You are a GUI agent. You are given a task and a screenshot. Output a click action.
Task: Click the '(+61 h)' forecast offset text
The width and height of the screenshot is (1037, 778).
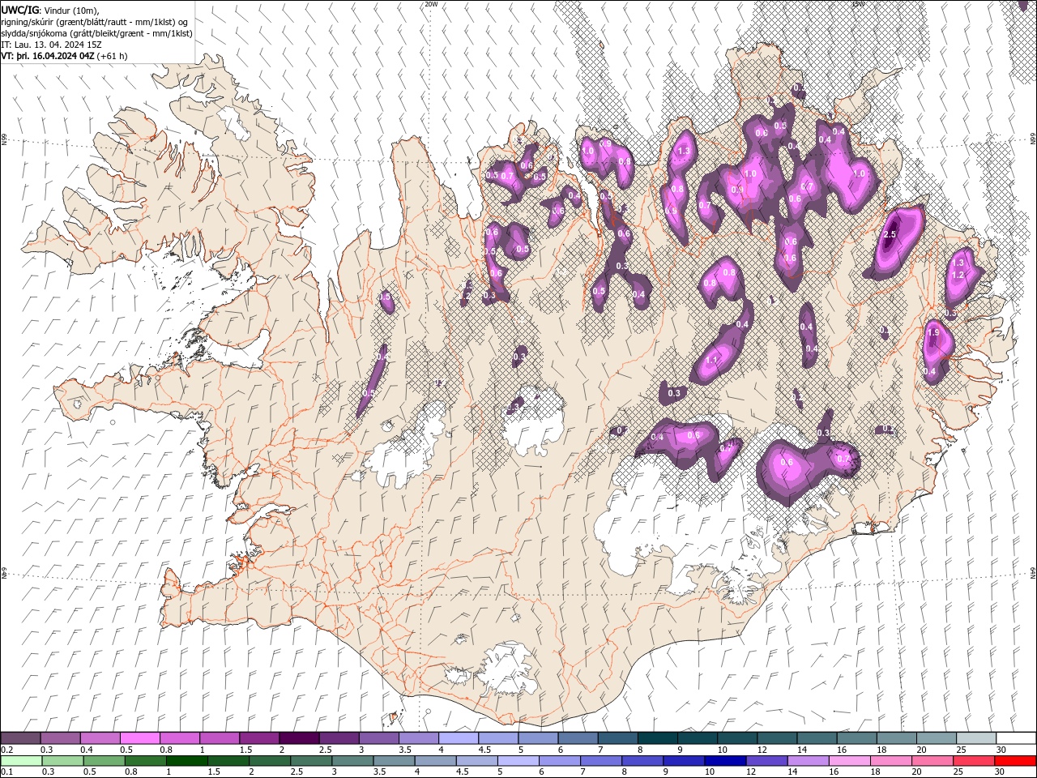(112, 56)
